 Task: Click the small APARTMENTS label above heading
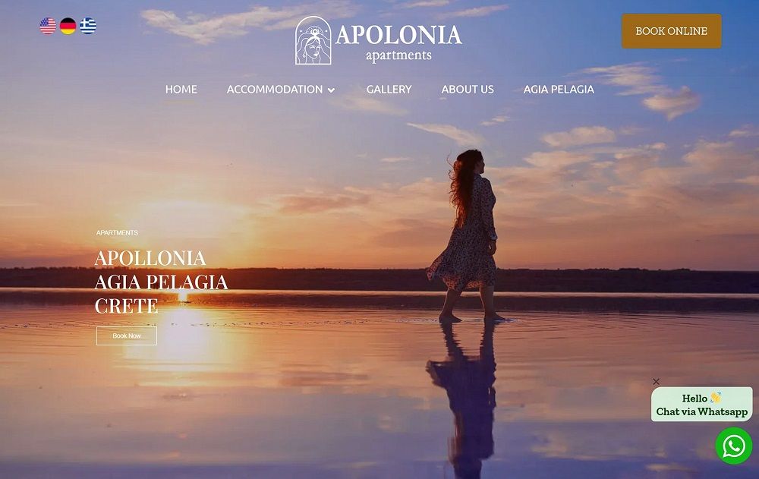[x=117, y=232]
